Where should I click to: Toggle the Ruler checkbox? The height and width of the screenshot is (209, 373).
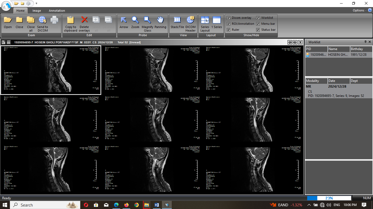pyautogui.click(x=229, y=30)
